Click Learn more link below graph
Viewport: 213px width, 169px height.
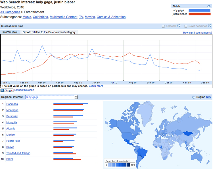pos(96,86)
